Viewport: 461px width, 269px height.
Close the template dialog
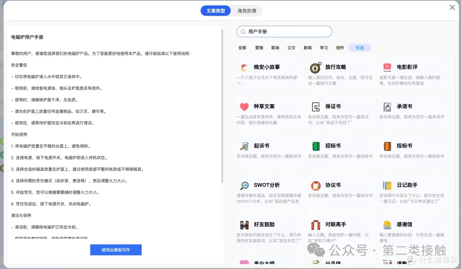452,7
